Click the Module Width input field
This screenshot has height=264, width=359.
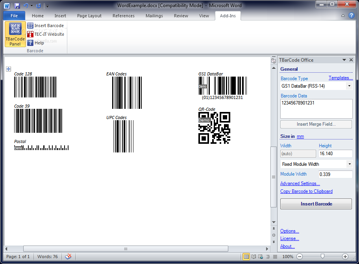pos(335,174)
